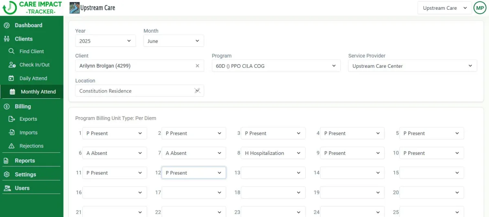The width and height of the screenshot is (489, 217).
Task: Click the Exports arrow icon
Action: point(11,119)
